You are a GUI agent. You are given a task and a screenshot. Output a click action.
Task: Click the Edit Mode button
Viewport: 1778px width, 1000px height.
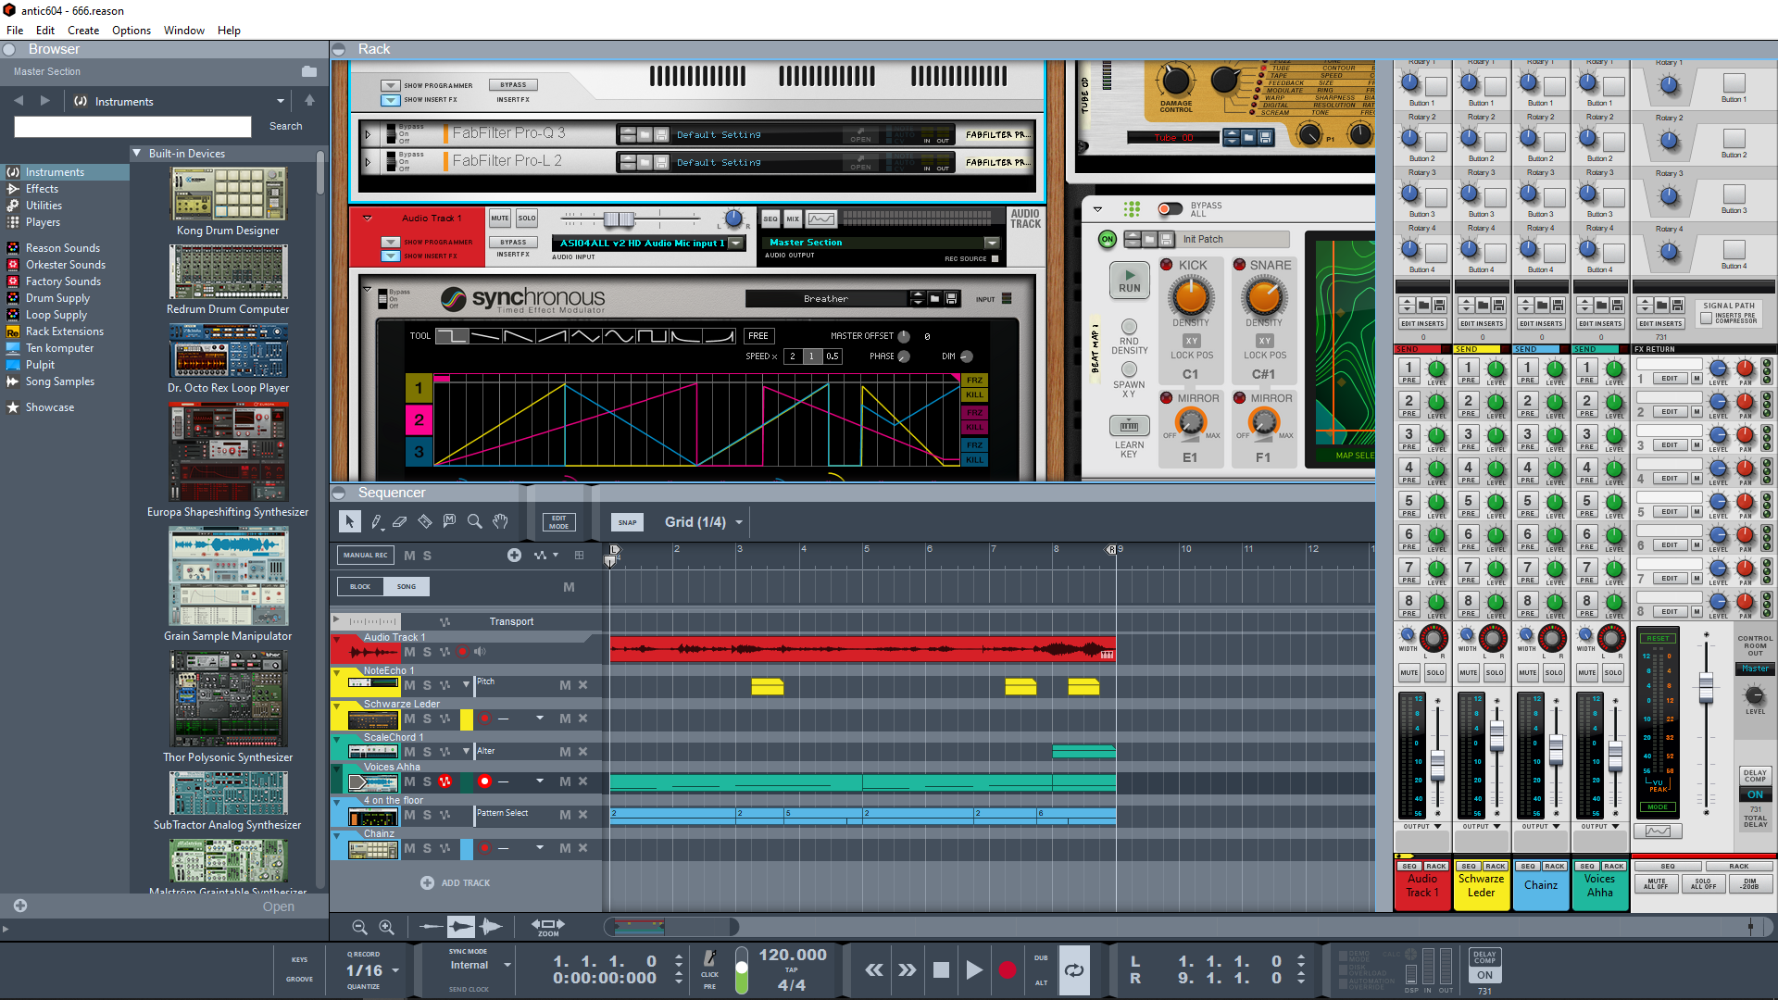(x=558, y=522)
